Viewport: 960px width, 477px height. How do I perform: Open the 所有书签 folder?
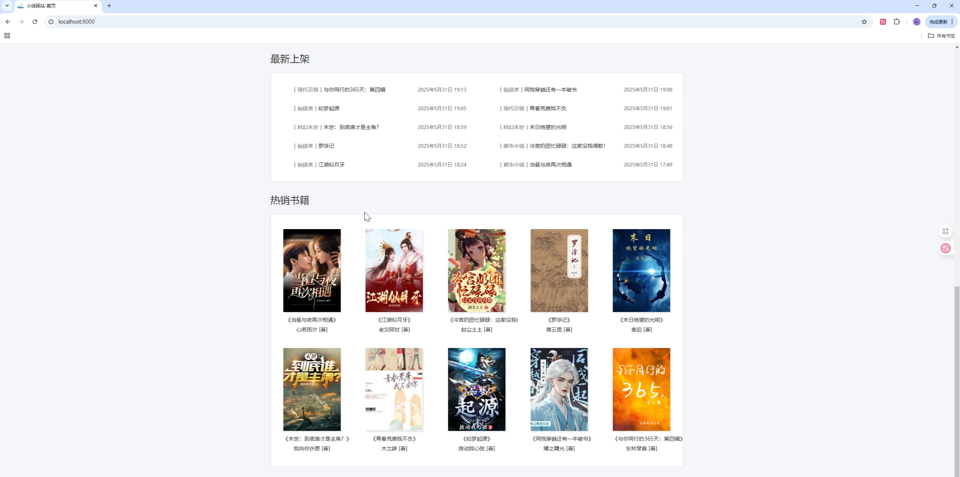coord(941,36)
